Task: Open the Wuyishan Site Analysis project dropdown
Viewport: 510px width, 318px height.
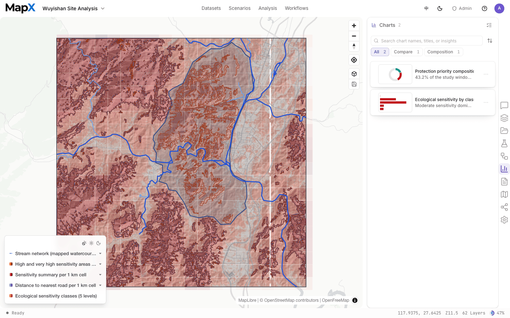Action: click(x=74, y=8)
